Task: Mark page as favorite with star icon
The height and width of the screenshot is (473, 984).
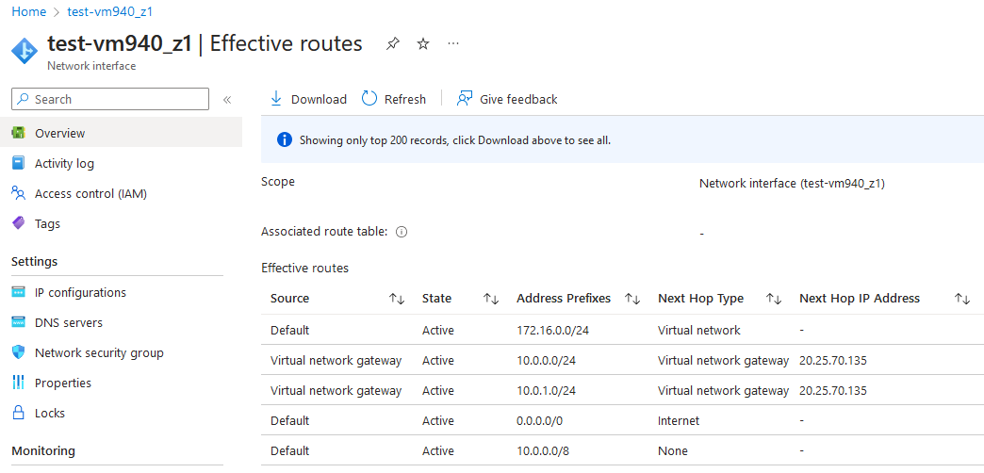Action: tap(423, 44)
